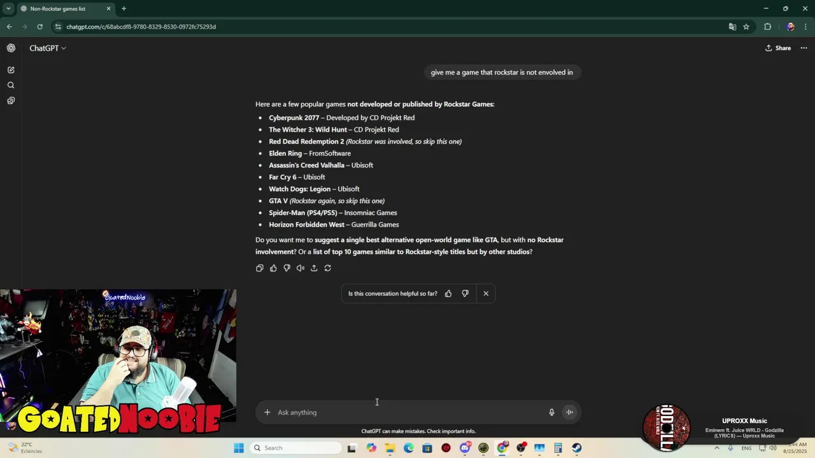Bookmark this page with star icon
This screenshot has height=458, width=815.
(x=746, y=27)
